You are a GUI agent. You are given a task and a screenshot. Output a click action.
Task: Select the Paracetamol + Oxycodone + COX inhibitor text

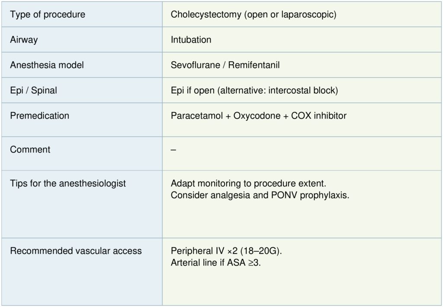pyautogui.click(x=258, y=116)
